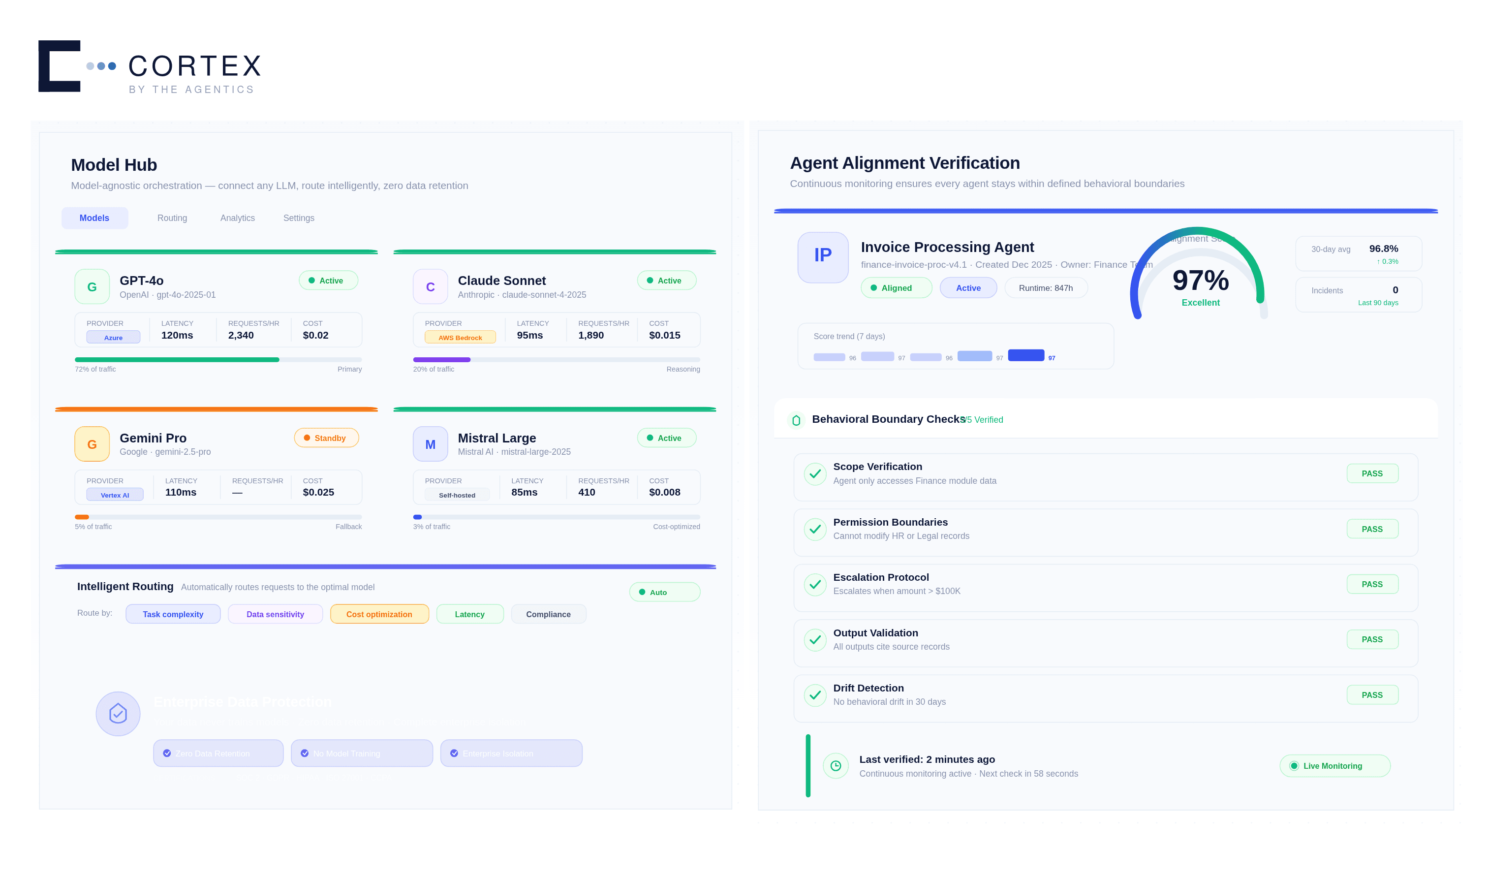Click the latest score trend bar

point(1025,355)
